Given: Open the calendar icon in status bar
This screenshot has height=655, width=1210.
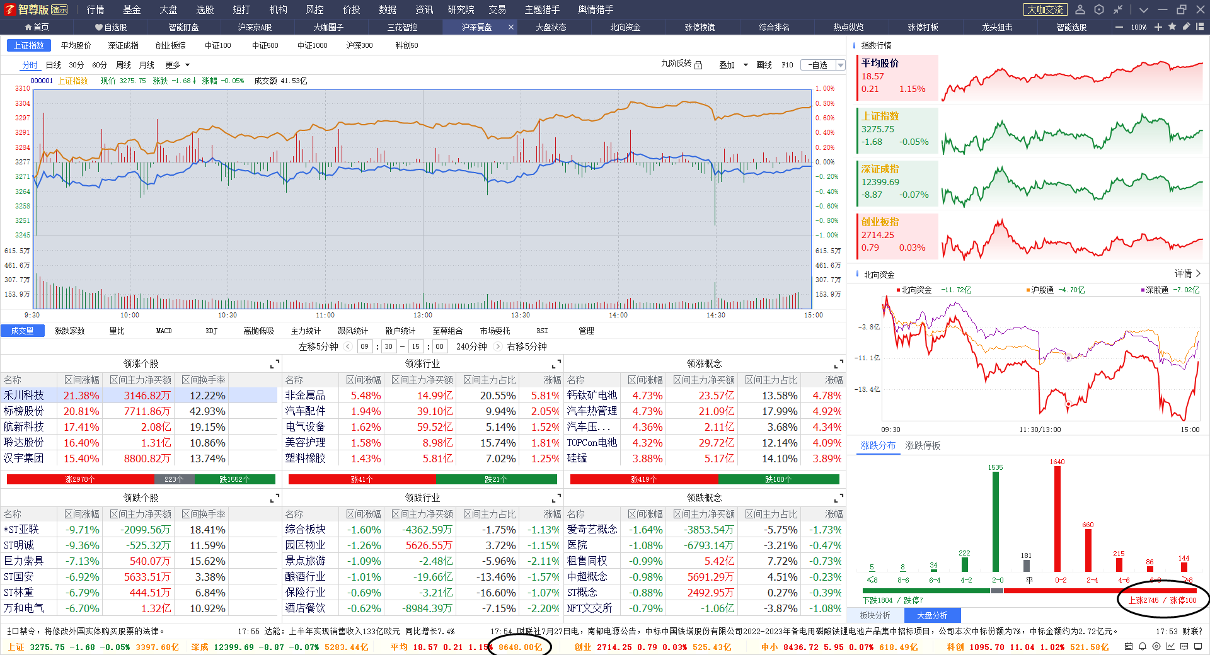Looking at the screenshot, I should [1128, 647].
